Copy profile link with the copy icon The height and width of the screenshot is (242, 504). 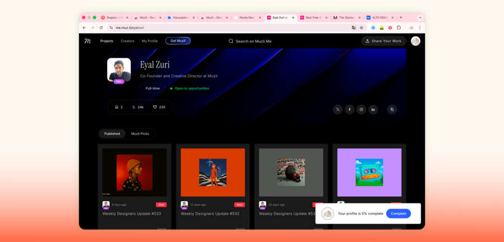click(x=392, y=110)
